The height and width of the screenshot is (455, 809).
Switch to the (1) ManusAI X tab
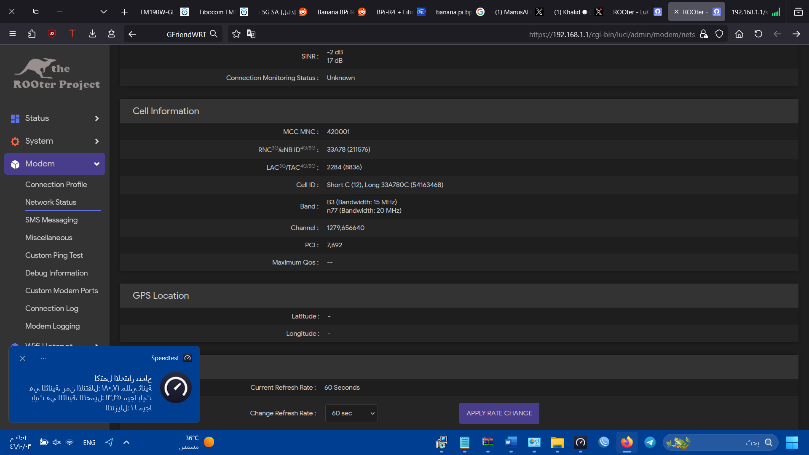(519, 12)
